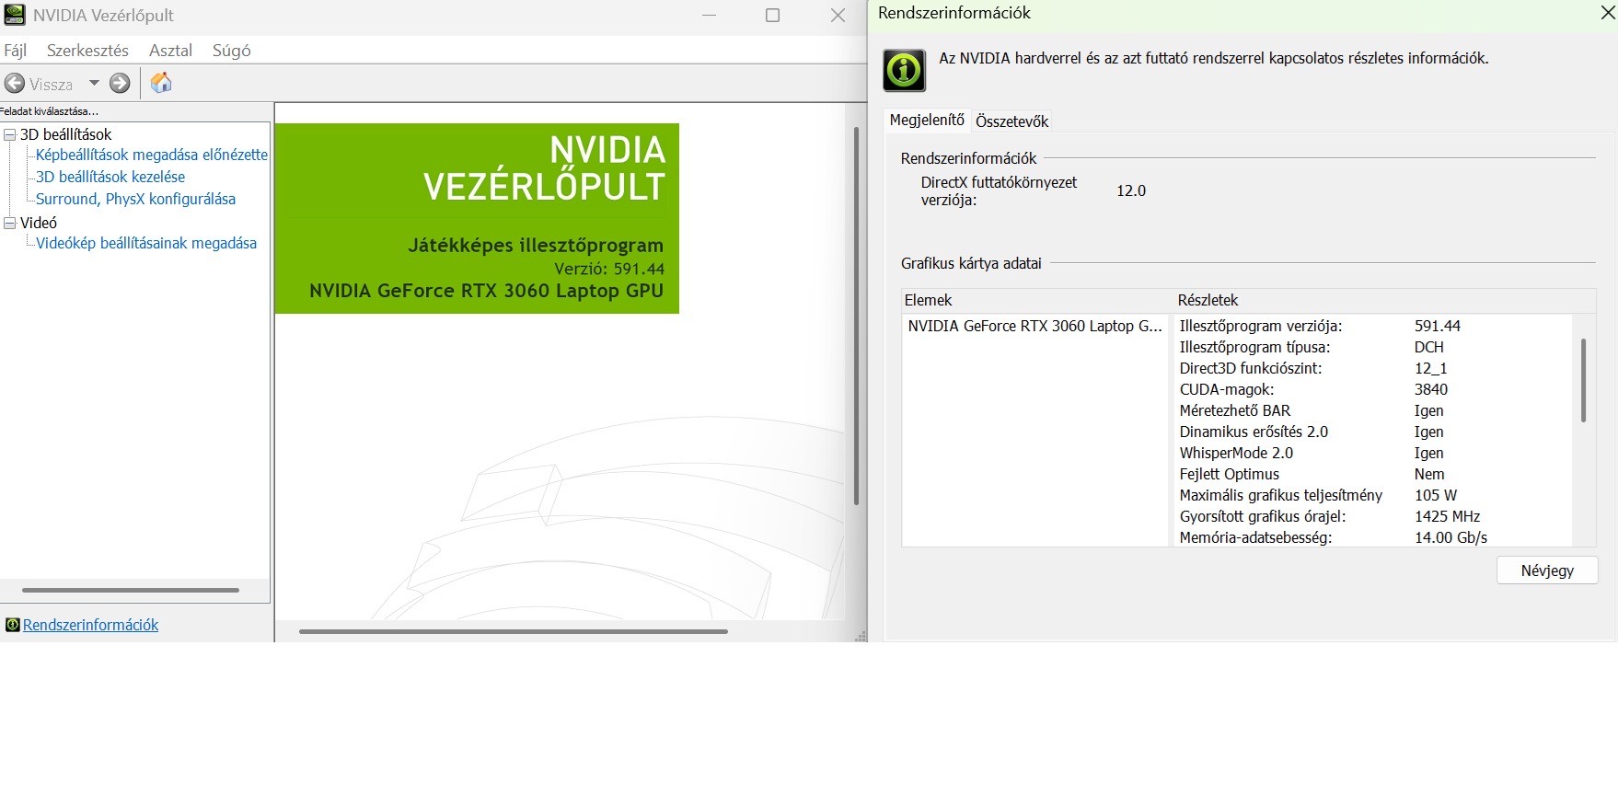The image size is (1618, 795).
Task: Select the 3D beállítások category label
Action: pos(65,134)
